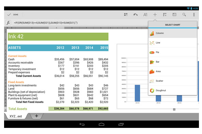Viewport: 202px width, 134px height.
Task: Select the ASSETS header cell
Action: 14,48
